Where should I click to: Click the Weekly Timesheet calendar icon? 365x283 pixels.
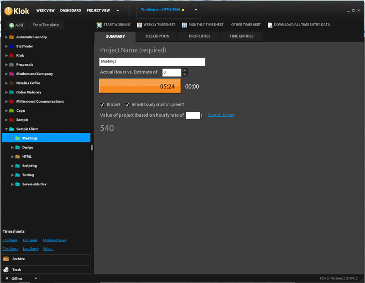(140, 25)
